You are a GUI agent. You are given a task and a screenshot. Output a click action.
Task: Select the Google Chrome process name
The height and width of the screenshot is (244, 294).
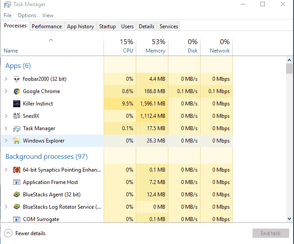tap(41, 91)
